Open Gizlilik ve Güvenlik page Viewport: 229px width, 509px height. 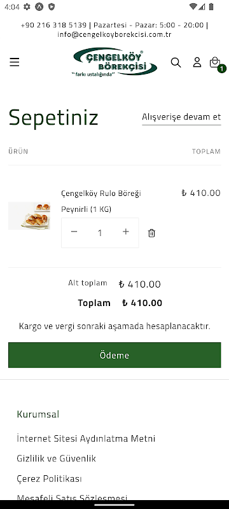tap(56, 459)
